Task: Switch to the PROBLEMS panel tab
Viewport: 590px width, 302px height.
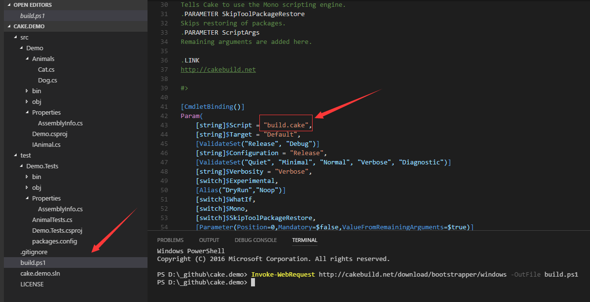Action: tap(170, 240)
